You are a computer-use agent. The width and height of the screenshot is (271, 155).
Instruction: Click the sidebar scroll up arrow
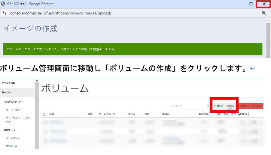(x=37, y=81)
